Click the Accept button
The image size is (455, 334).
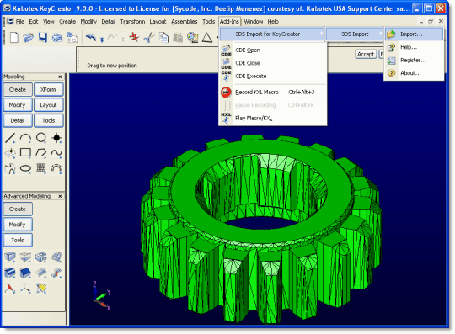366,54
